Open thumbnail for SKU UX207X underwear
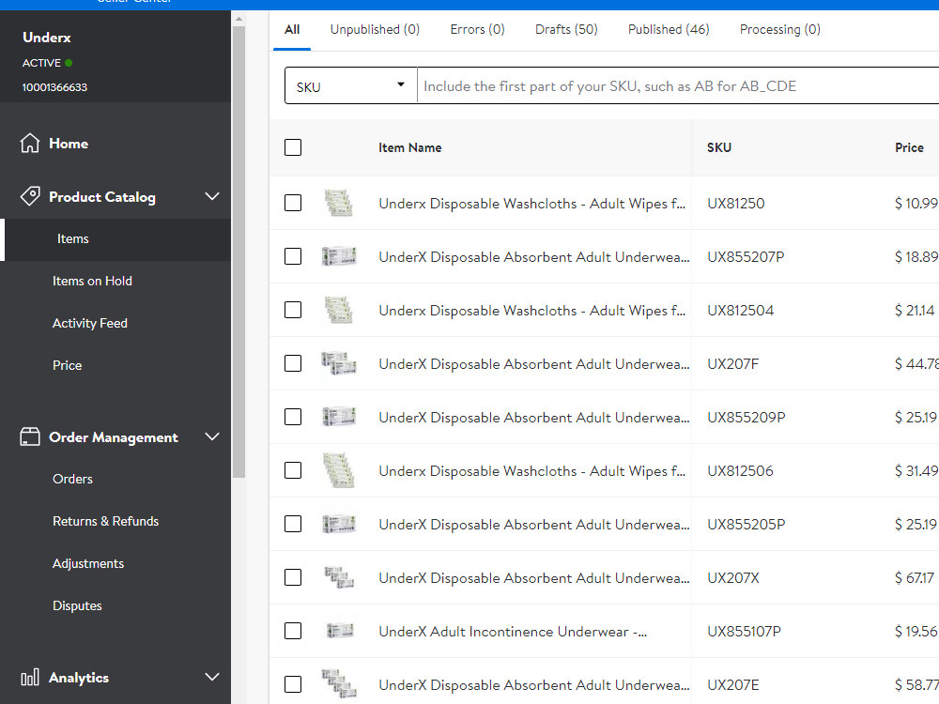 coord(339,577)
